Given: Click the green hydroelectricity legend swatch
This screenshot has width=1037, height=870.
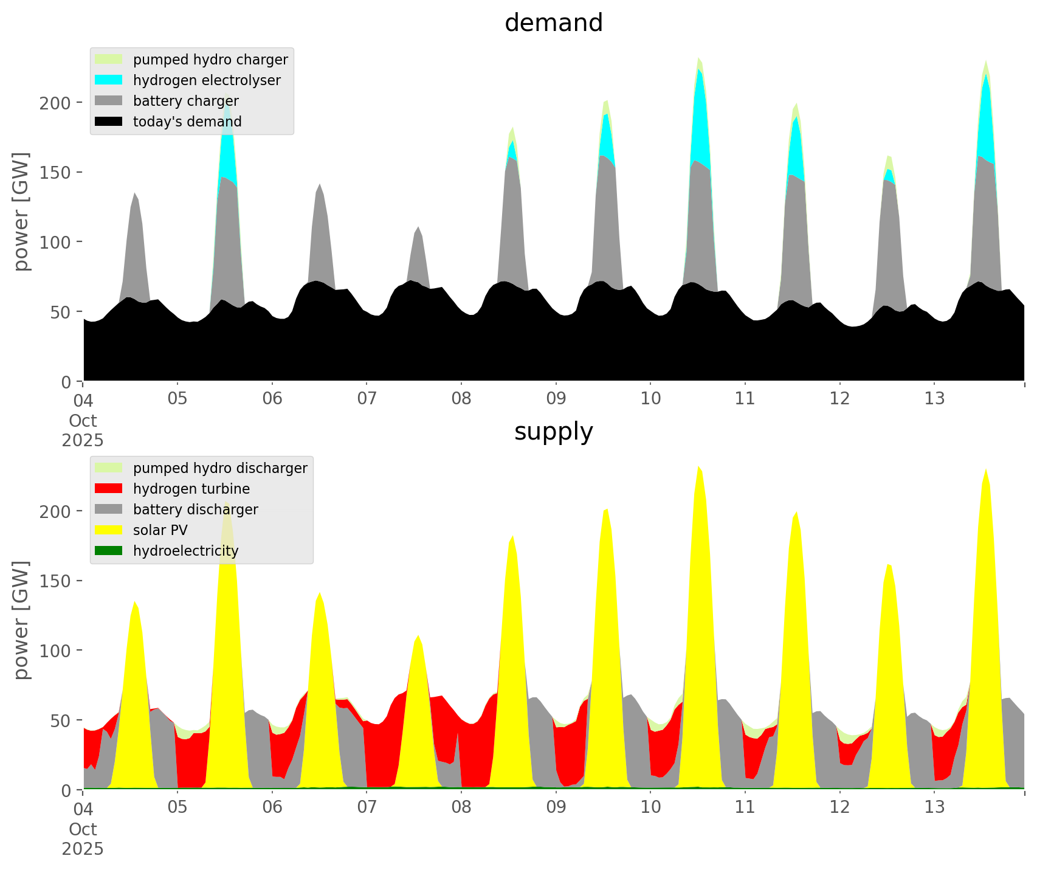Looking at the screenshot, I should tap(109, 551).
